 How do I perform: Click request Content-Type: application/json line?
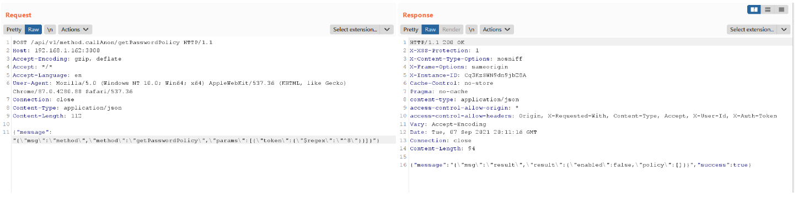[x=67, y=108]
